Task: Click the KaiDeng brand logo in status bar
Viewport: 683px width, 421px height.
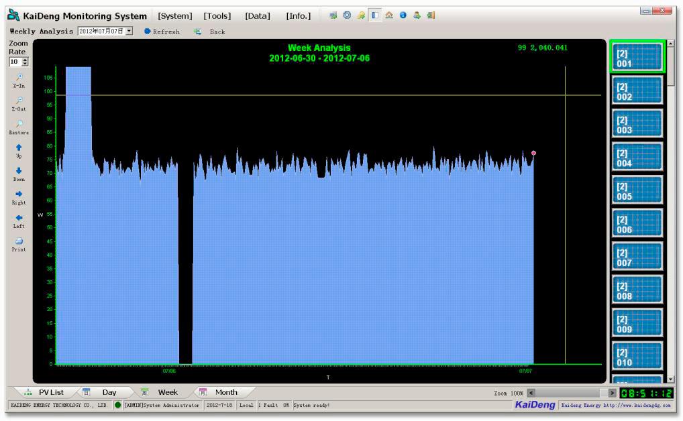Action: click(535, 405)
